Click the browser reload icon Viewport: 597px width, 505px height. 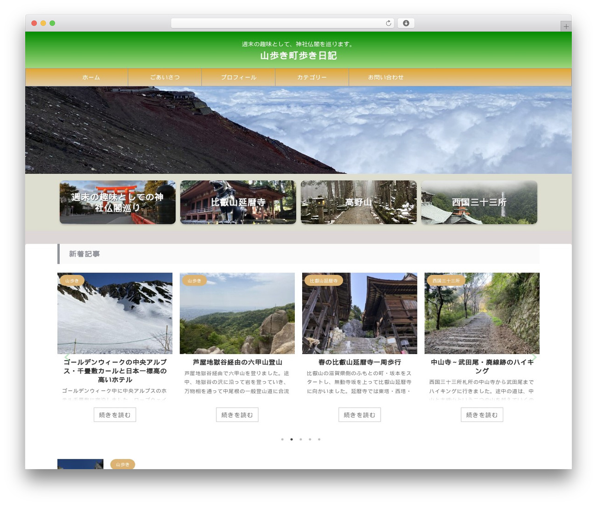click(388, 23)
